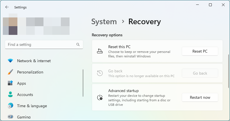The image size is (230, 121).
Task: Maximize the Settings window
Action: 210,5
